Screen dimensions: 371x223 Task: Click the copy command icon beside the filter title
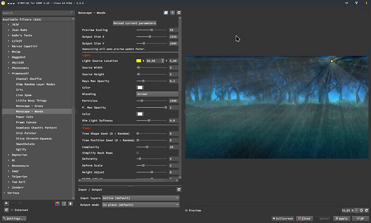point(166,12)
